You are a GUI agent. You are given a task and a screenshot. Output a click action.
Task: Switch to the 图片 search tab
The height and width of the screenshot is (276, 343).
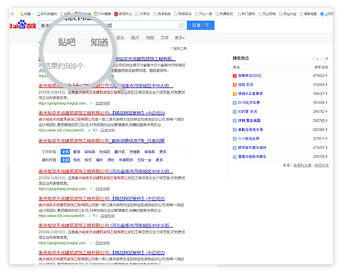pos(135,38)
